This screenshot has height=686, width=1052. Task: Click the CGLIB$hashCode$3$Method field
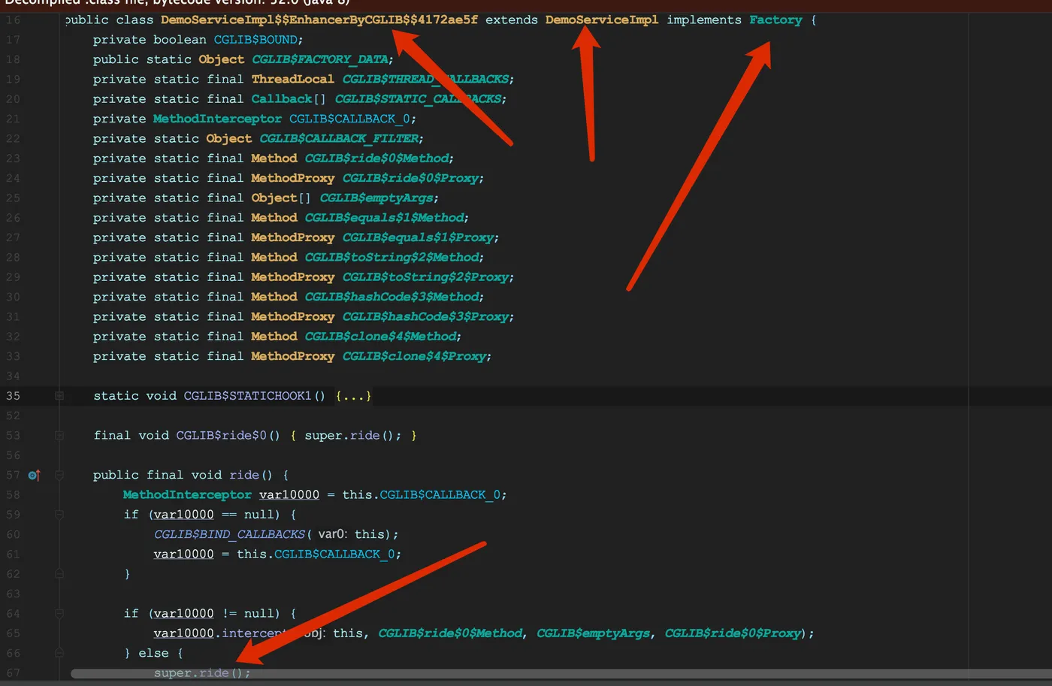pyautogui.click(x=392, y=297)
